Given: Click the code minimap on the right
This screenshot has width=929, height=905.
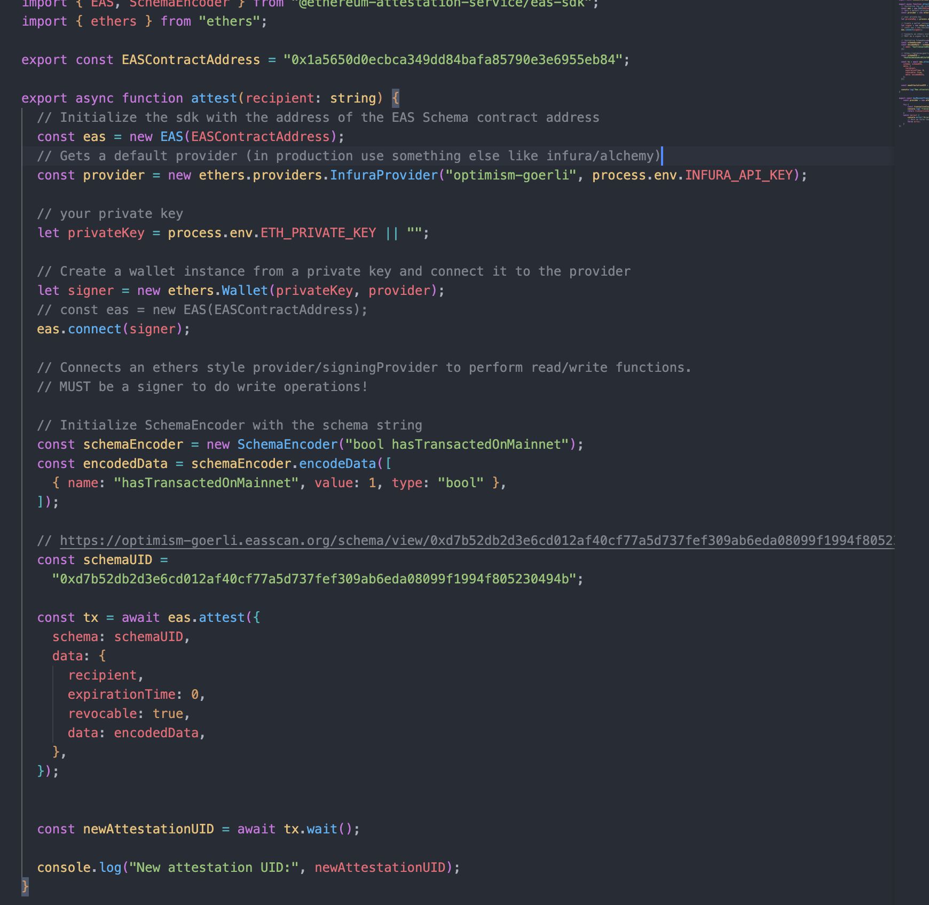Looking at the screenshot, I should point(914,64).
